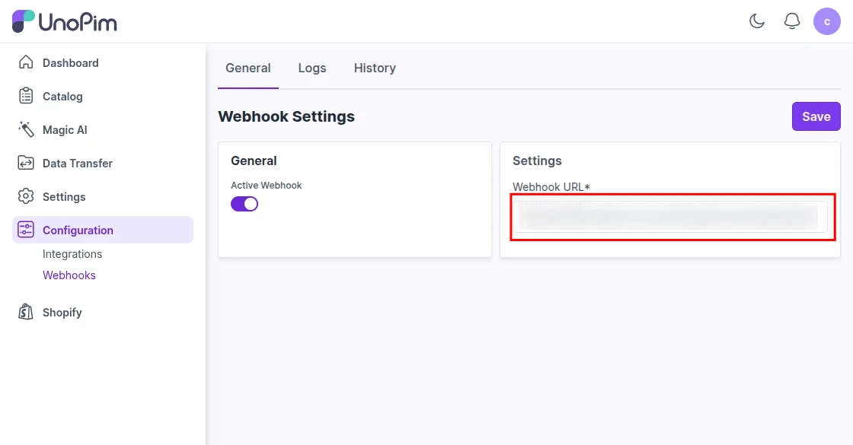Viewport: 853px width, 445px height.
Task: Click the Settings gear icon
Action: pos(26,196)
